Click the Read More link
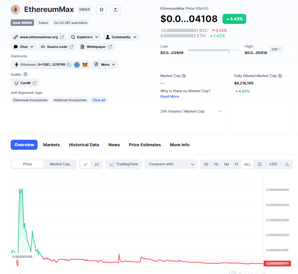 169,97
